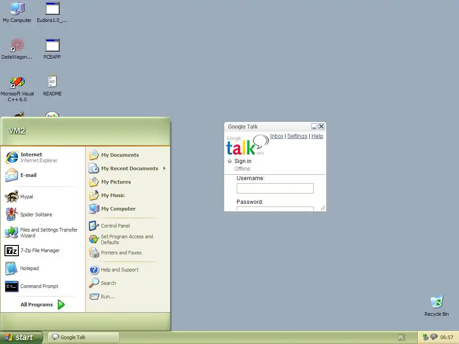The width and height of the screenshot is (459, 344).
Task: Click Safely Remove Hardware tray icon
Action: coord(426,337)
